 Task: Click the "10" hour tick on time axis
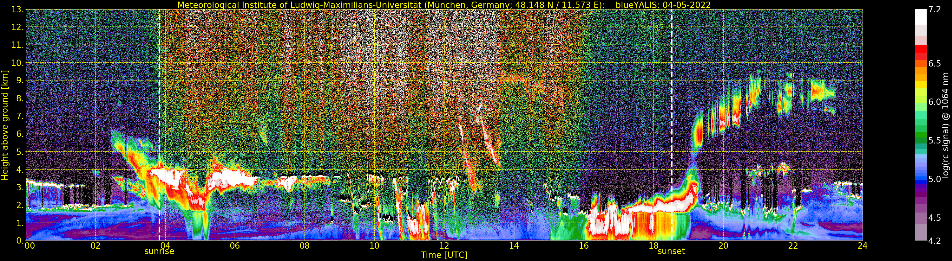click(374, 245)
